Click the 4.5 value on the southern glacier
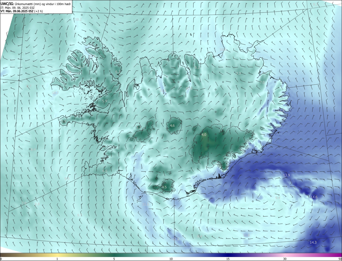 pos(164,187)
